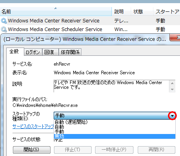The image size is (180, 156).
Task: Click the スタートアップ column header
Action: (167, 12)
